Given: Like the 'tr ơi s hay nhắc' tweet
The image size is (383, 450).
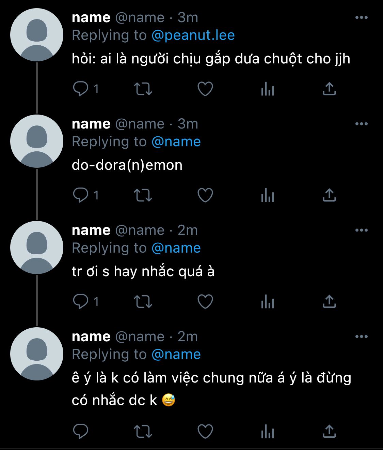Looking at the screenshot, I should [205, 302].
